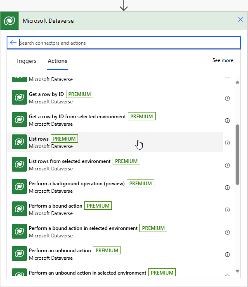The width and height of the screenshot is (248, 287).
Task: Choose the Perform a bound action entry
Action: pyautogui.click(x=115, y=210)
